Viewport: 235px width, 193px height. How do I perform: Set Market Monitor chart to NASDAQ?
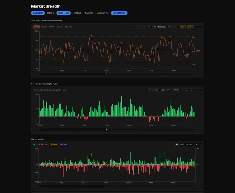189,144
